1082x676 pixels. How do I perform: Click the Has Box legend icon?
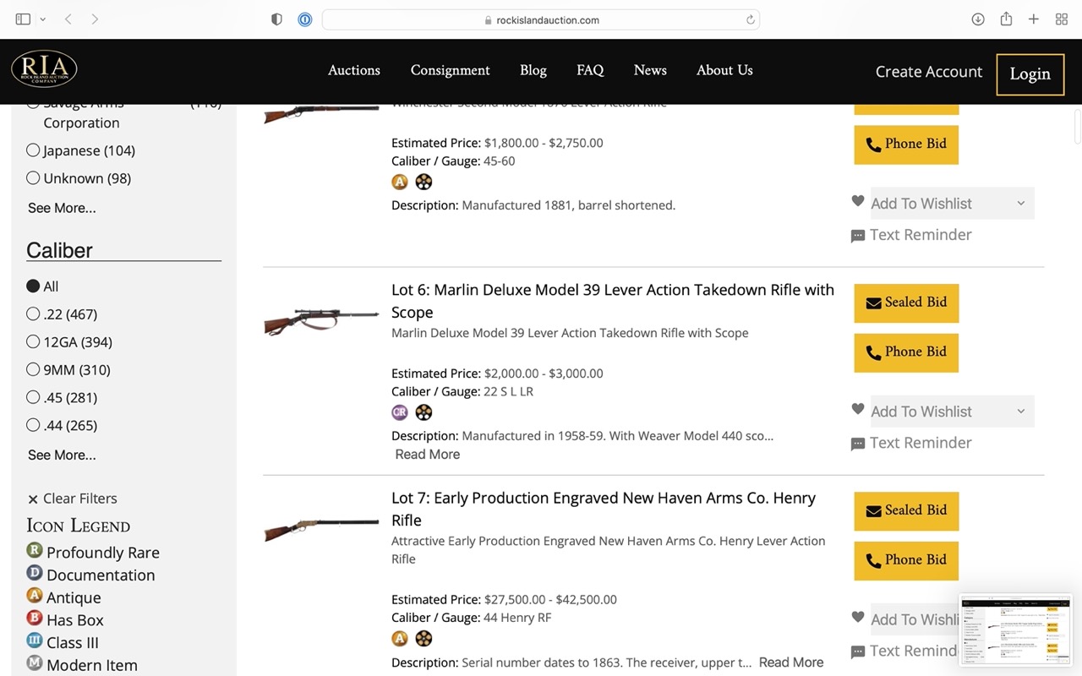[x=35, y=619]
